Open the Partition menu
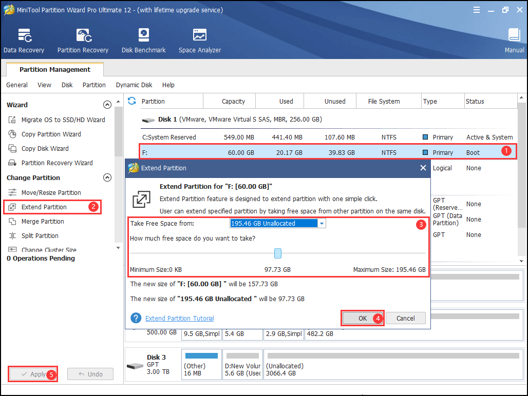 pyautogui.click(x=94, y=85)
